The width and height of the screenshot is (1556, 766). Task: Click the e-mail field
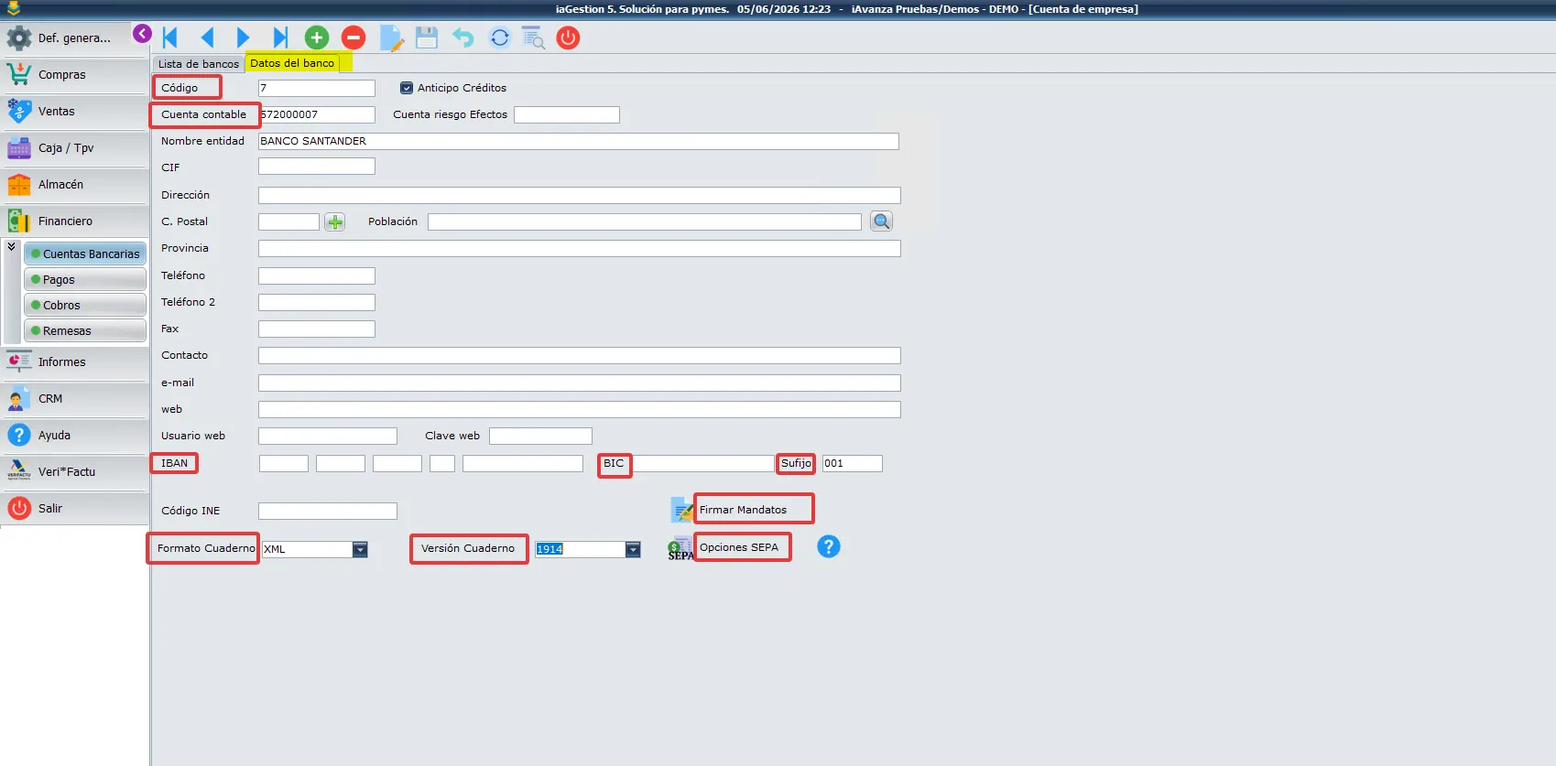(580, 383)
